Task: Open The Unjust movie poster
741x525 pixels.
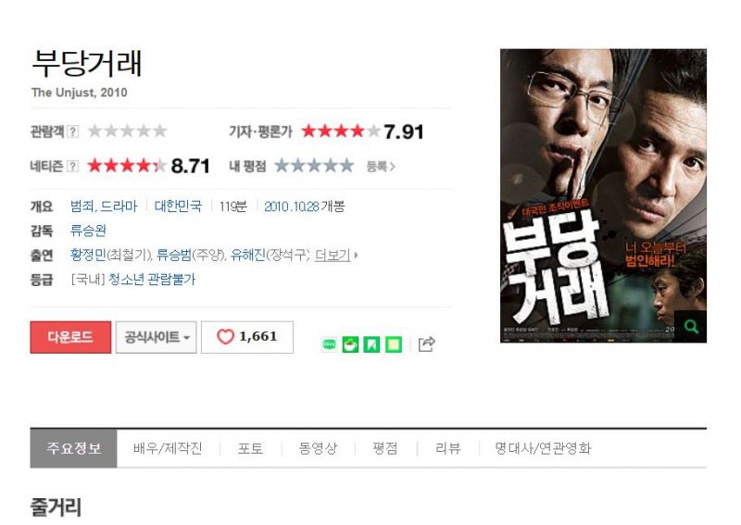Action: click(x=603, y=195)
